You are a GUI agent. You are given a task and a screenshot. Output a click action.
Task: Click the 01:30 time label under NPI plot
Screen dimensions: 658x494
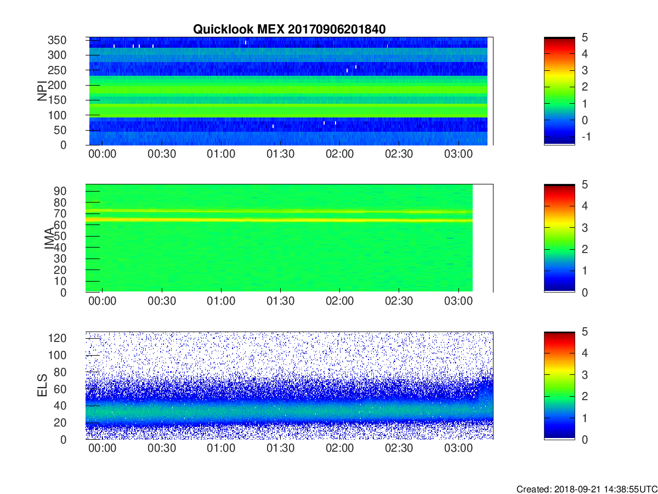(x=280, y=154)
